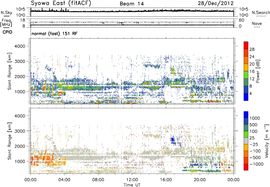Select the "Velocity [m s-1]" colorbar title
The height and width of the screenshot is (187, 270).
pos(267,141)
